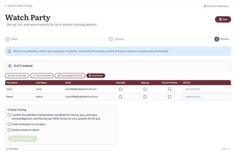
Task: Click the people icon beside 0 of 2 trained
Action: pyautogui.click(x=10, y=66)
